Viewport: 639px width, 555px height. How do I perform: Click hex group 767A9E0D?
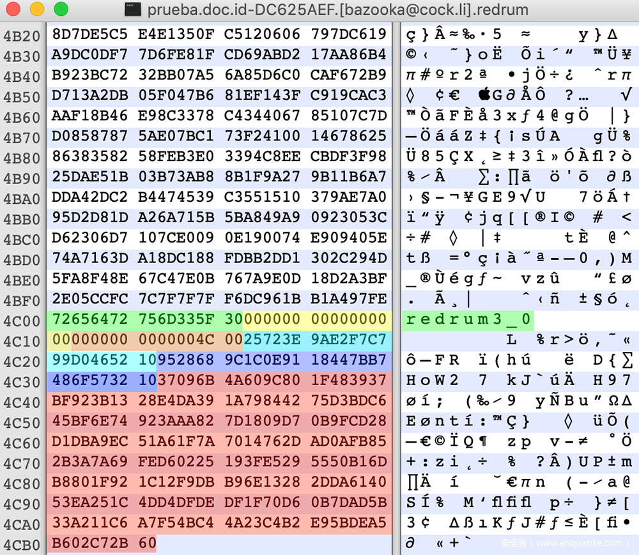tap(262, 278)
